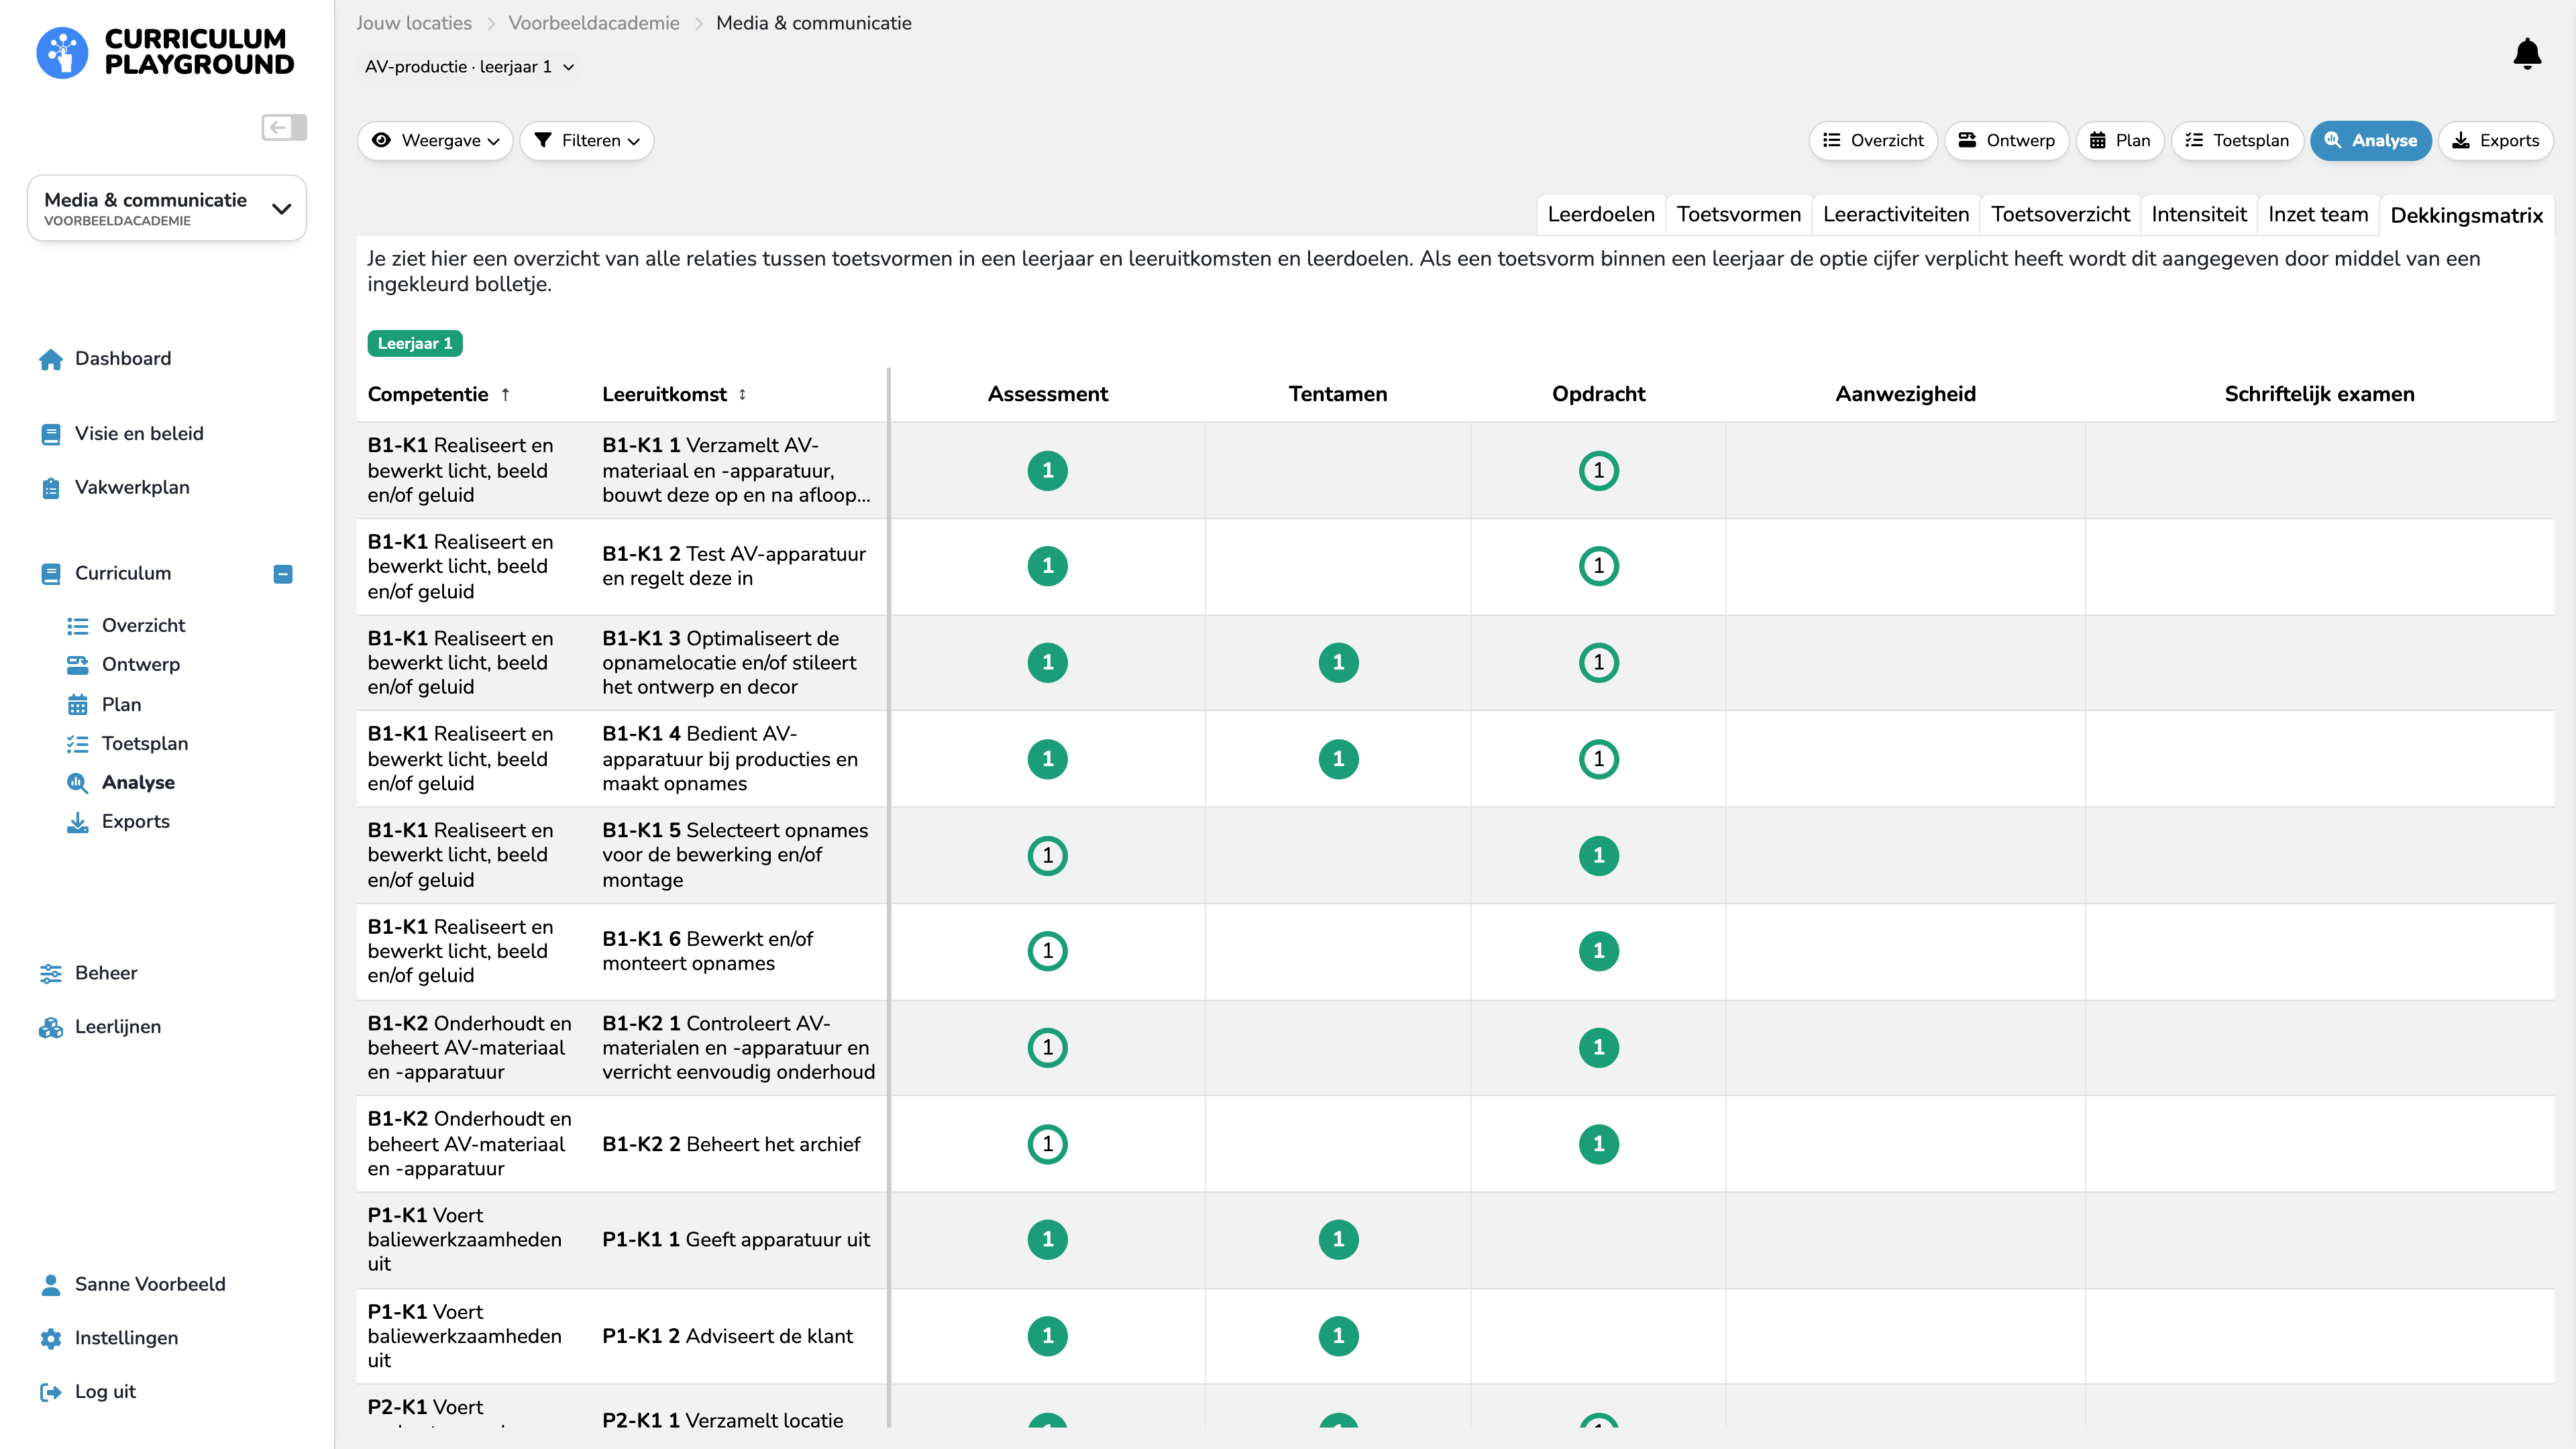Click the Overzicht list icon in sidebar
Viewport: 2576px width, 1449px height.
pyautogui.click(x=77, y=626)
